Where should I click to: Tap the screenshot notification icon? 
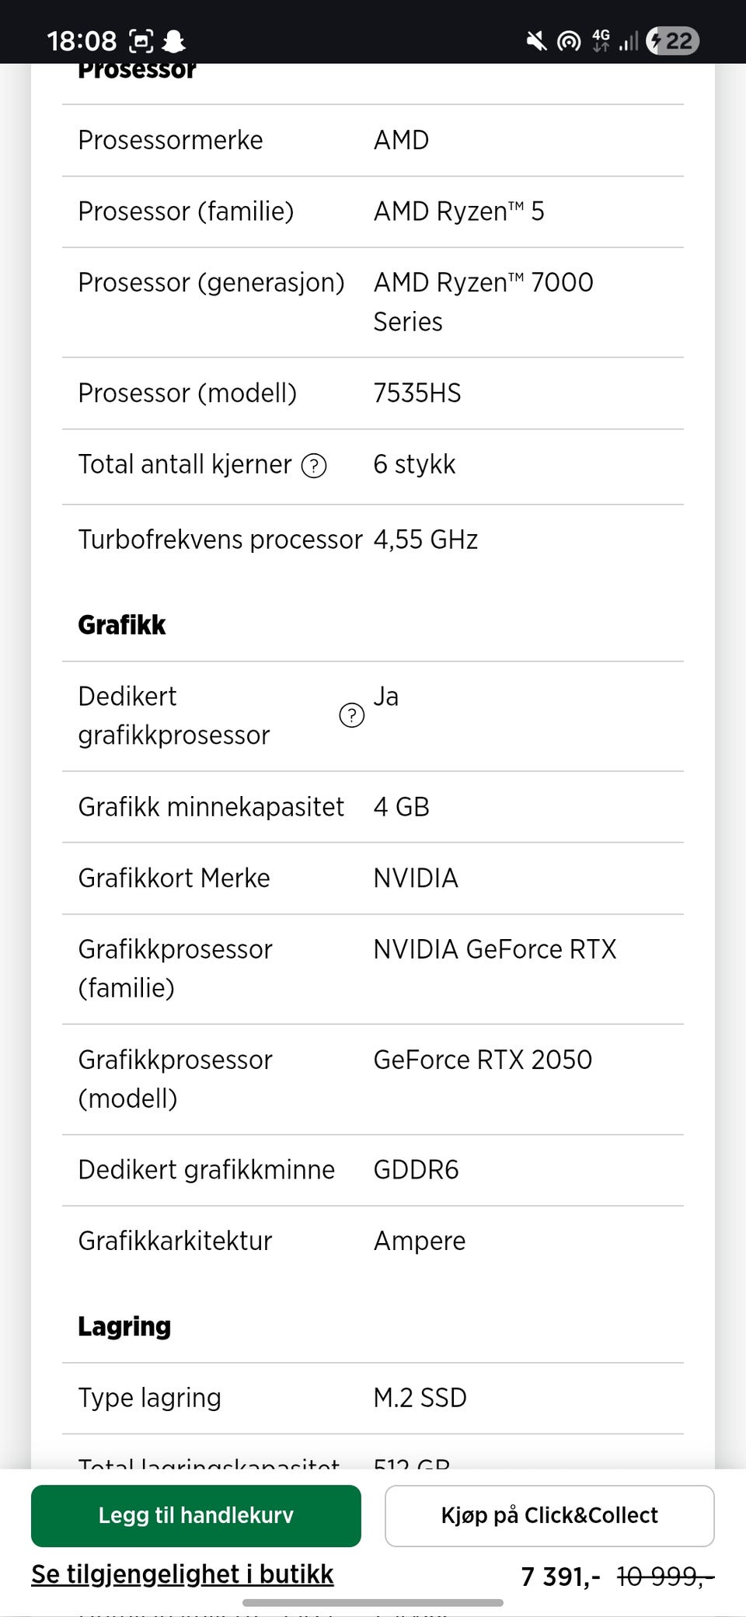(x=141, y=40)
